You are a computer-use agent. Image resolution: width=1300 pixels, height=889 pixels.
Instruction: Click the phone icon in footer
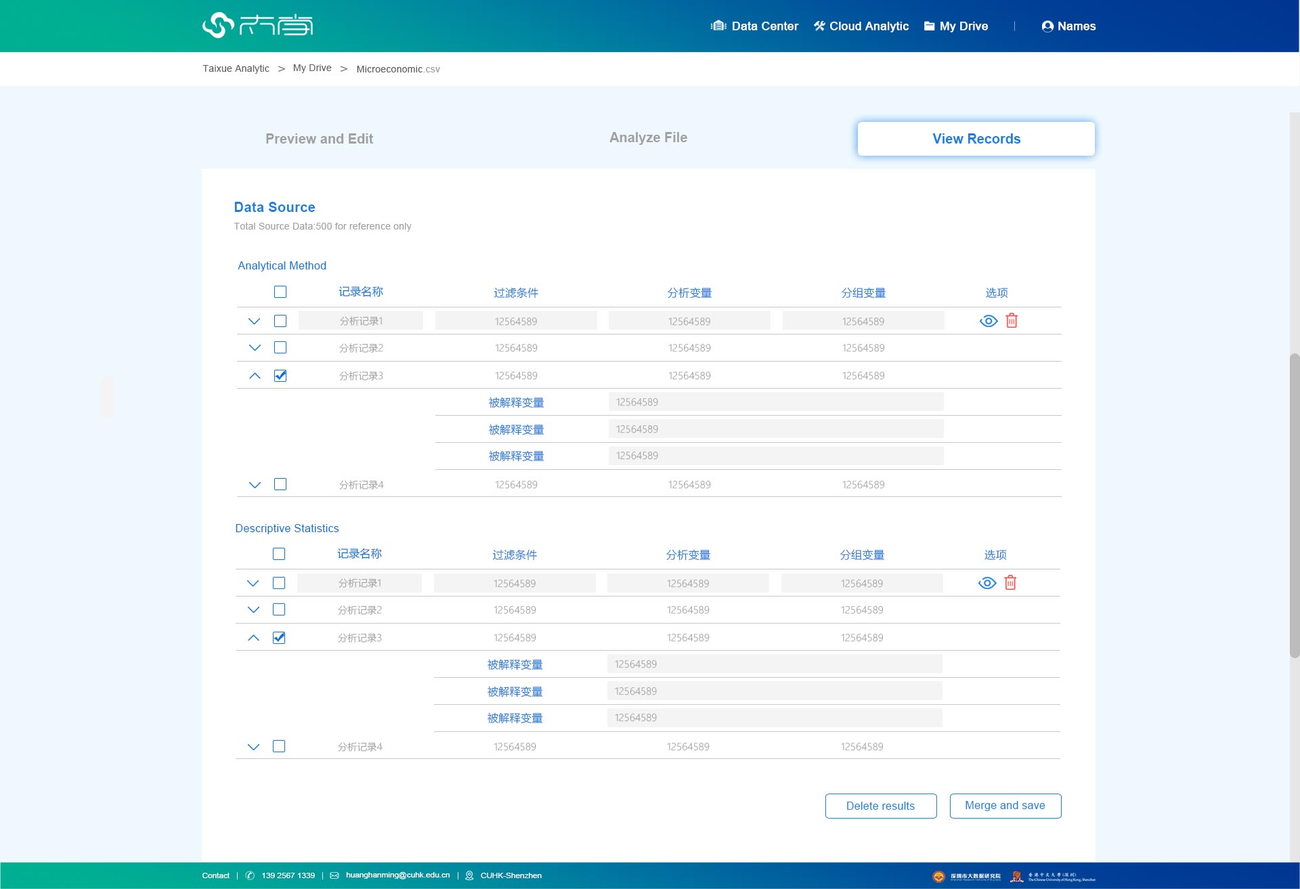coord(250,875)
